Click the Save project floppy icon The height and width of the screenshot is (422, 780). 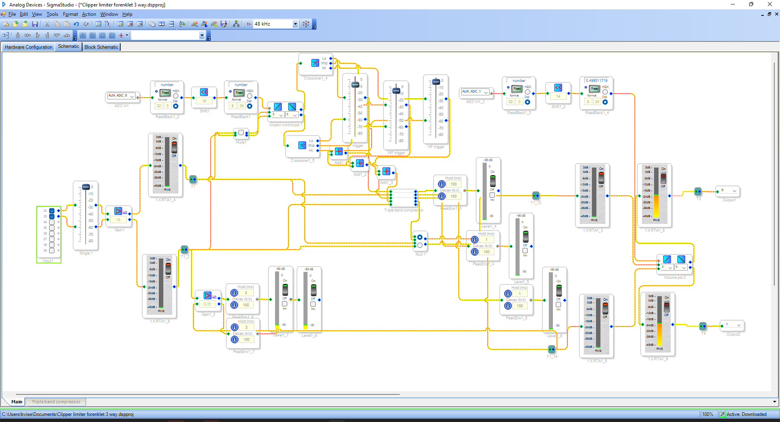[35, 24]
